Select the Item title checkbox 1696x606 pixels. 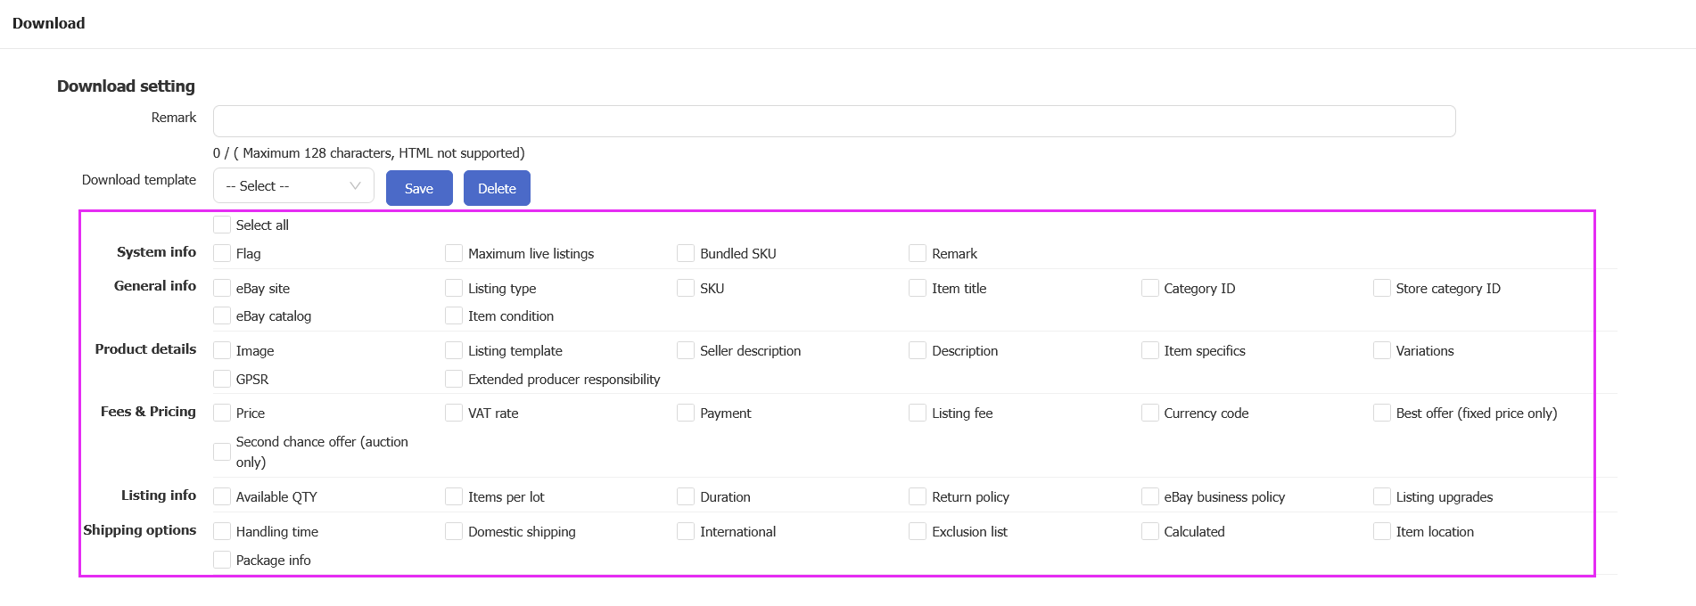[x=918, y=288]
